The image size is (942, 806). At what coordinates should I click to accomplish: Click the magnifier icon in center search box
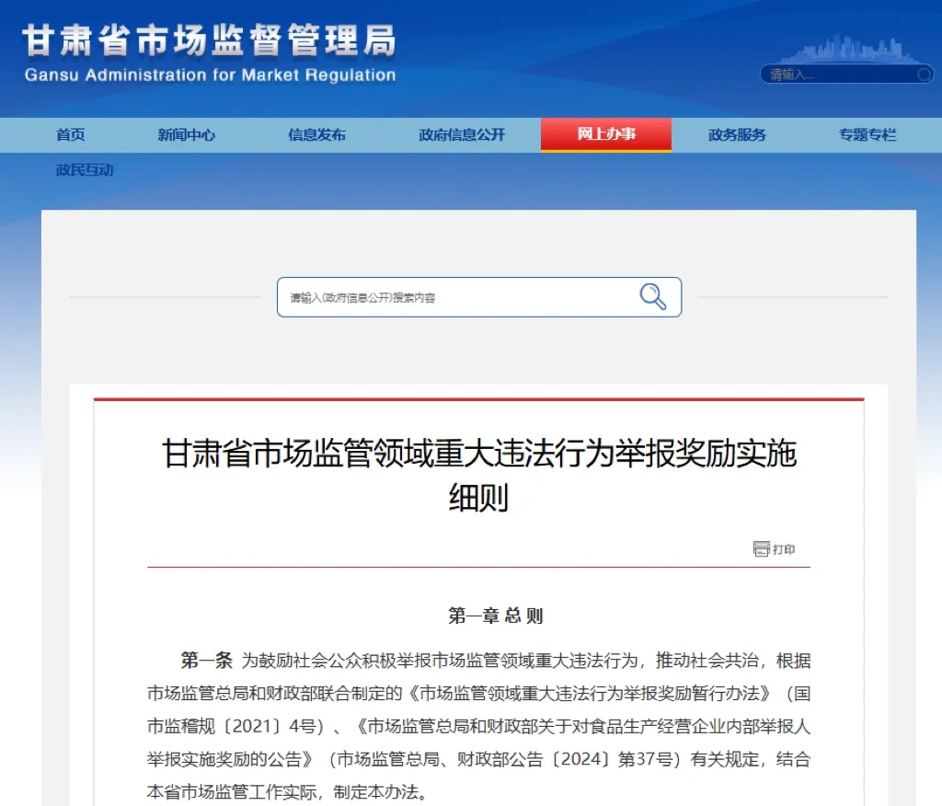pyautogui.click(x=652, y=296)
